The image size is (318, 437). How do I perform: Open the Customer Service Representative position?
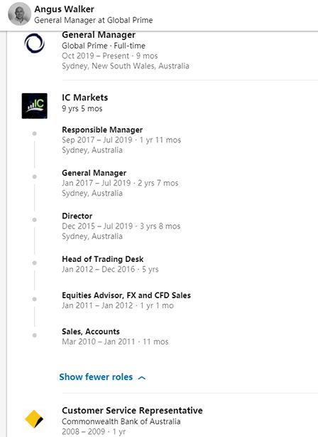132,411
